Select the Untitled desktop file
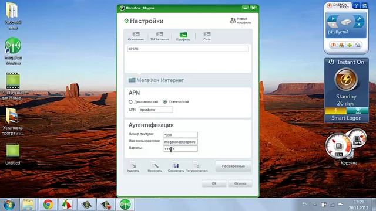 [13, 154]
